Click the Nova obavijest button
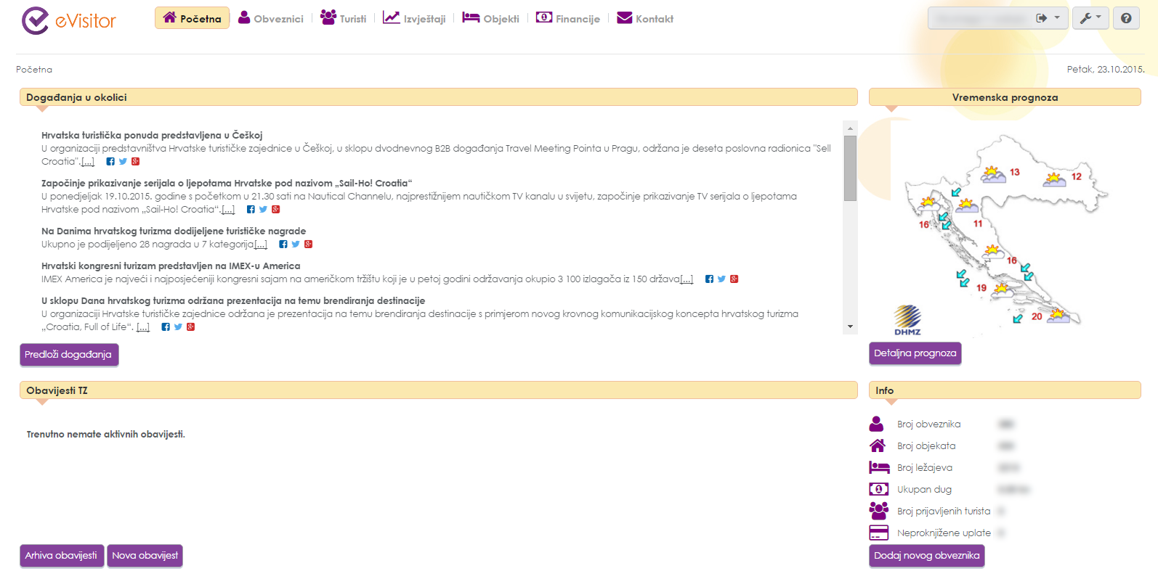 (145, 555)
